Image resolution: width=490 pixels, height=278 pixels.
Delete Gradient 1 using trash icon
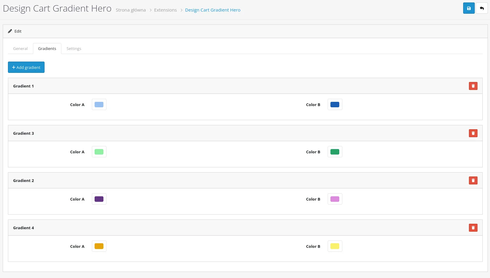(473, 86)
